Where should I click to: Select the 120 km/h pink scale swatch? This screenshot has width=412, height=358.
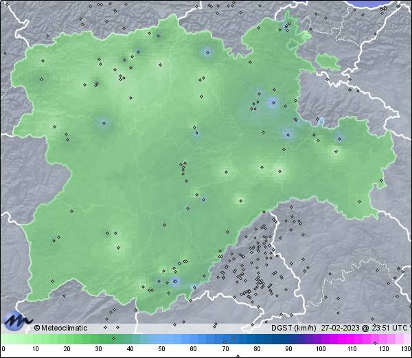pyautogui.click(x=383, y=339)
